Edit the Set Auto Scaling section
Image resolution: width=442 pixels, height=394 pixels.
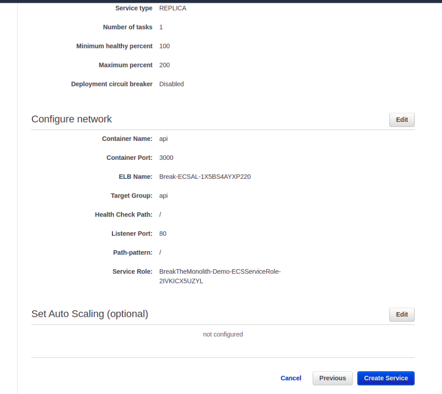point(401,314)
